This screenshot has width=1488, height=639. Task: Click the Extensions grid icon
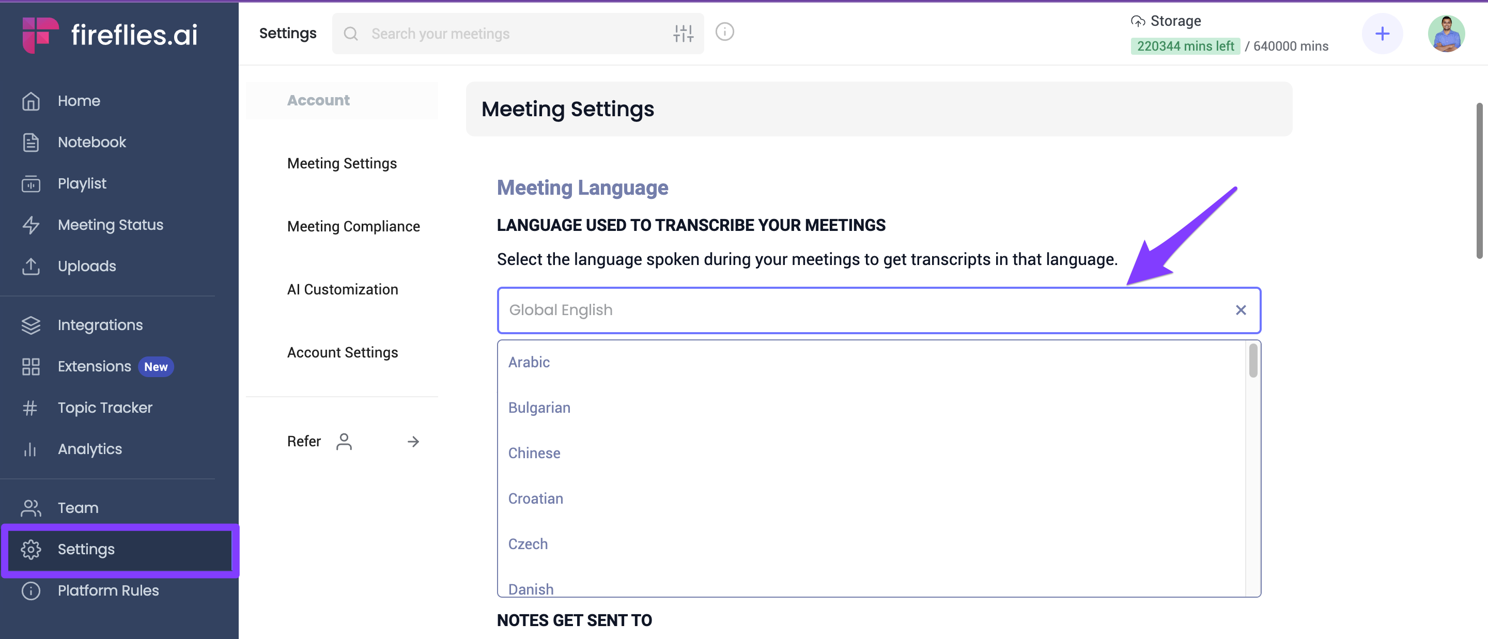(30, 366)
